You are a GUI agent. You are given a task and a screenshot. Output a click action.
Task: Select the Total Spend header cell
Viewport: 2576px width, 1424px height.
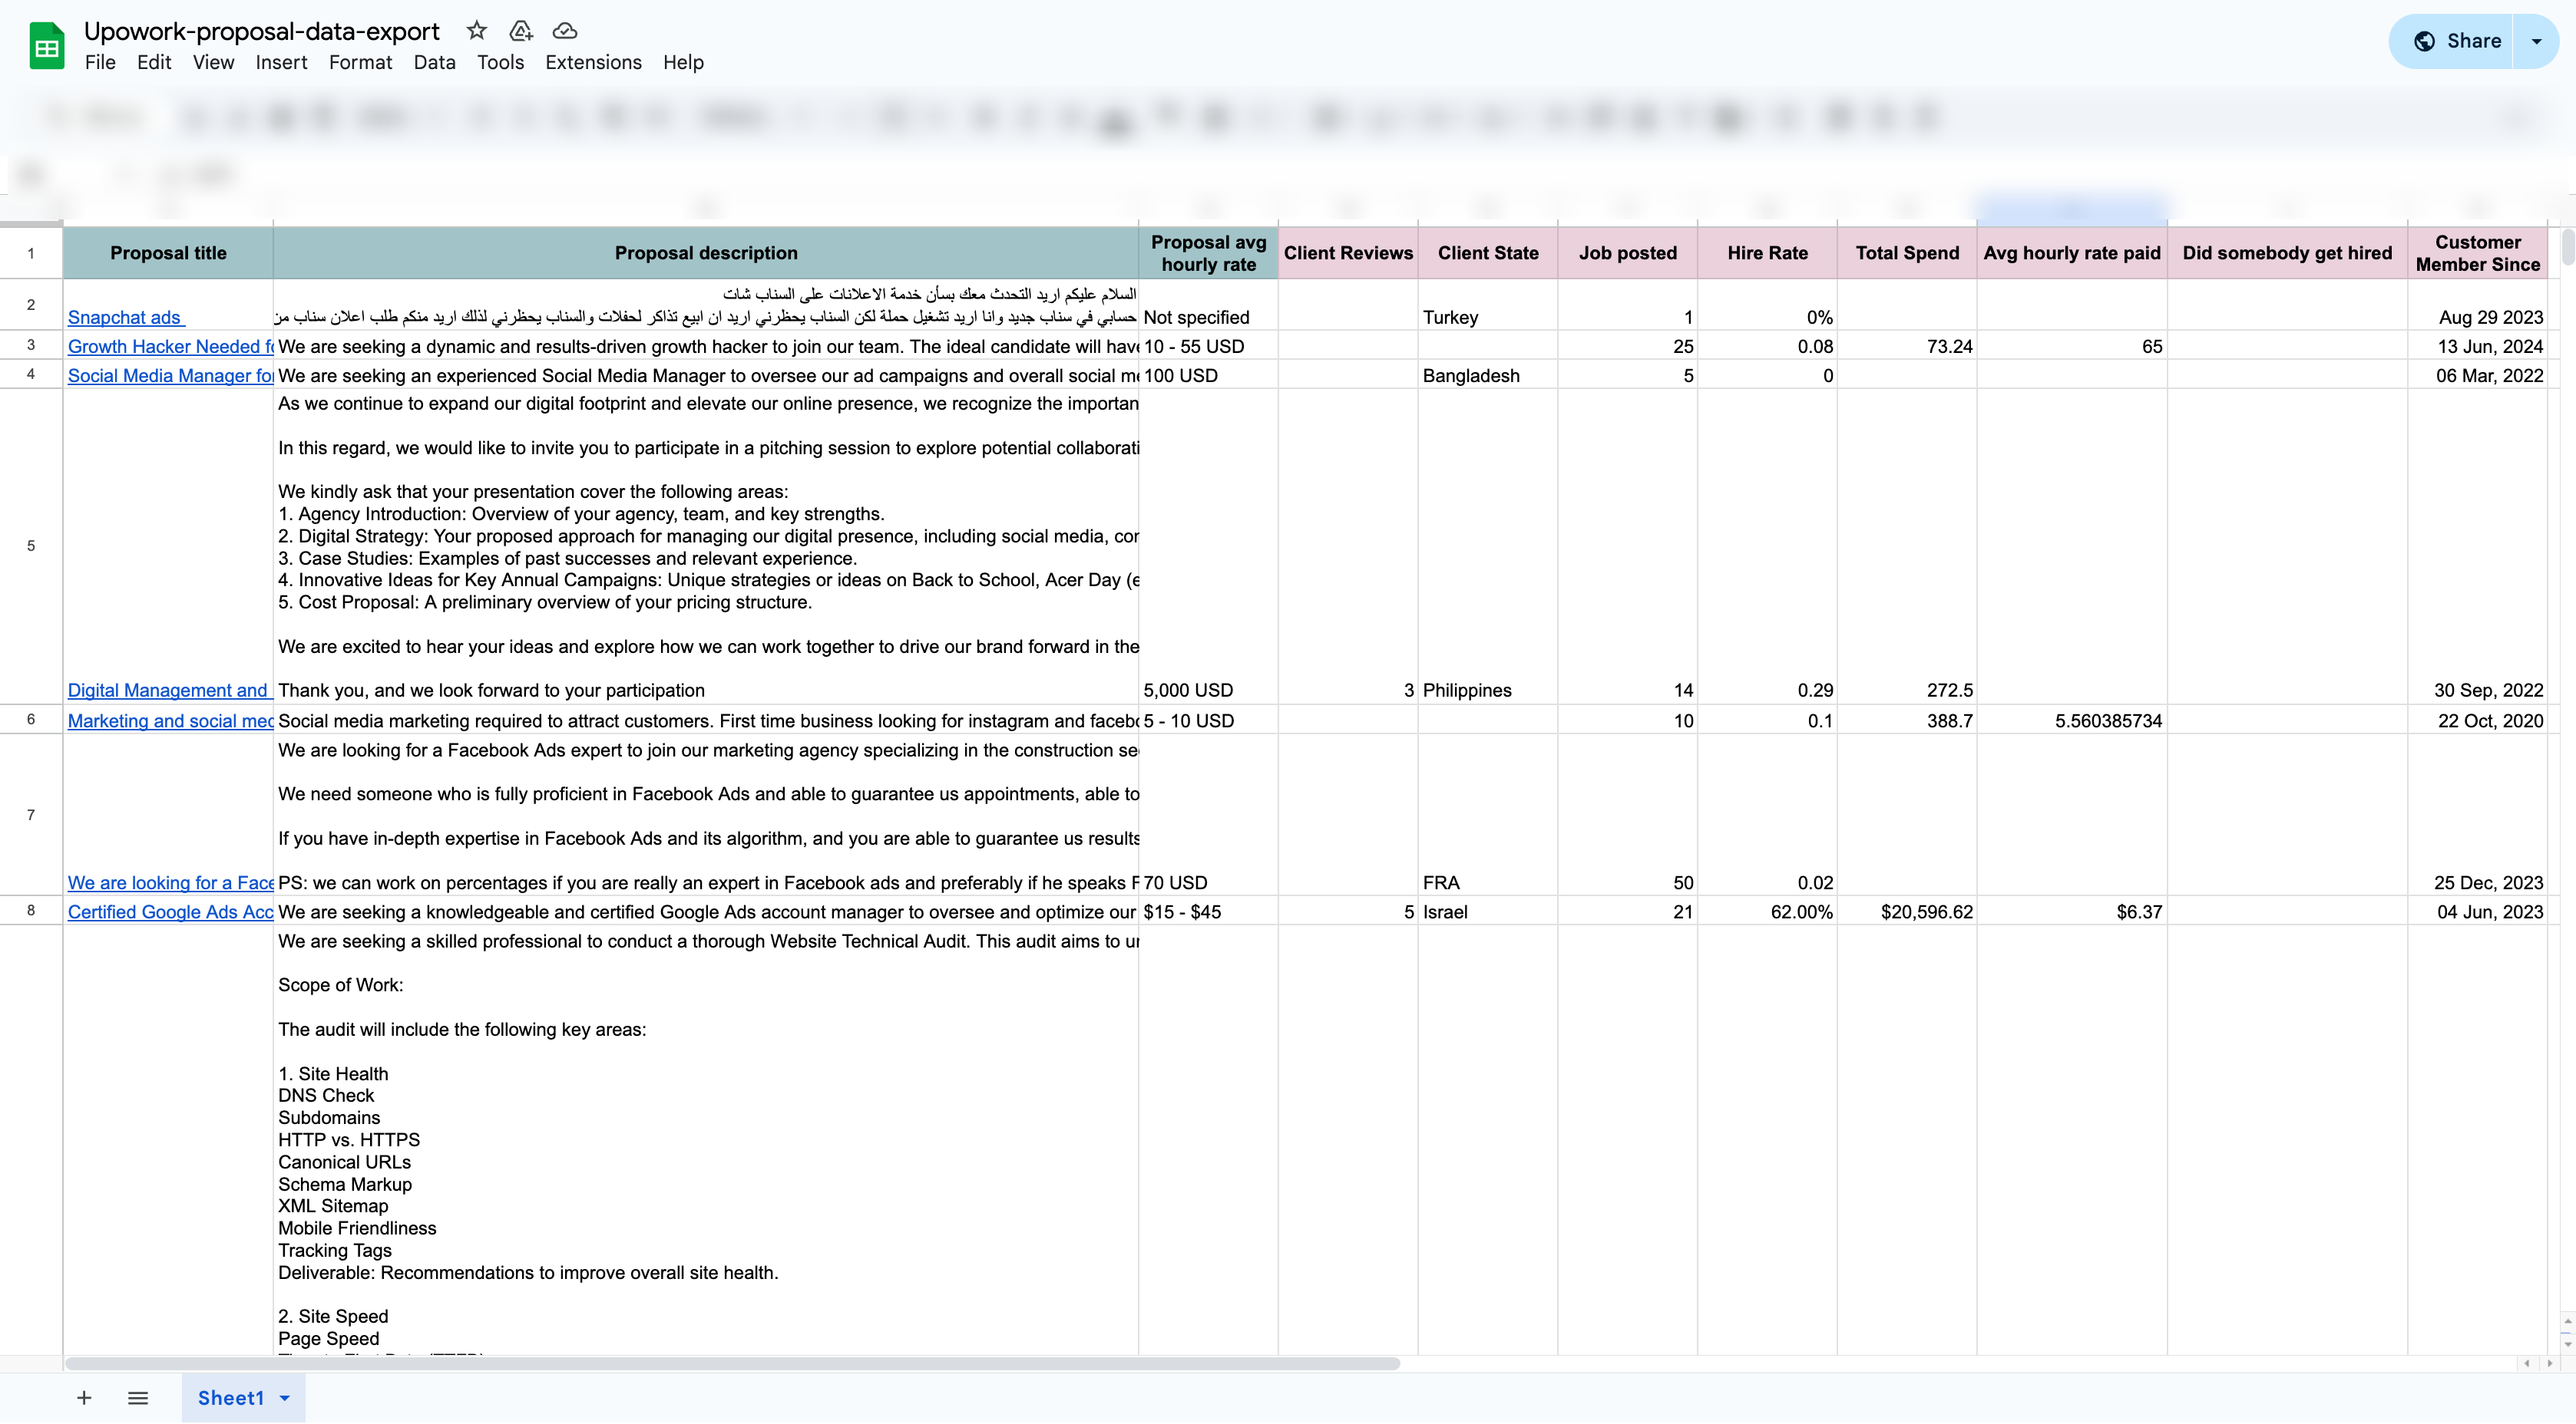click(x=1906, y=253)
